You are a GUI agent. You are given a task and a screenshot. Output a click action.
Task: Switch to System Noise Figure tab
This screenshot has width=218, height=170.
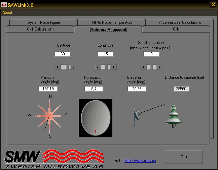(x=44, y=22)
